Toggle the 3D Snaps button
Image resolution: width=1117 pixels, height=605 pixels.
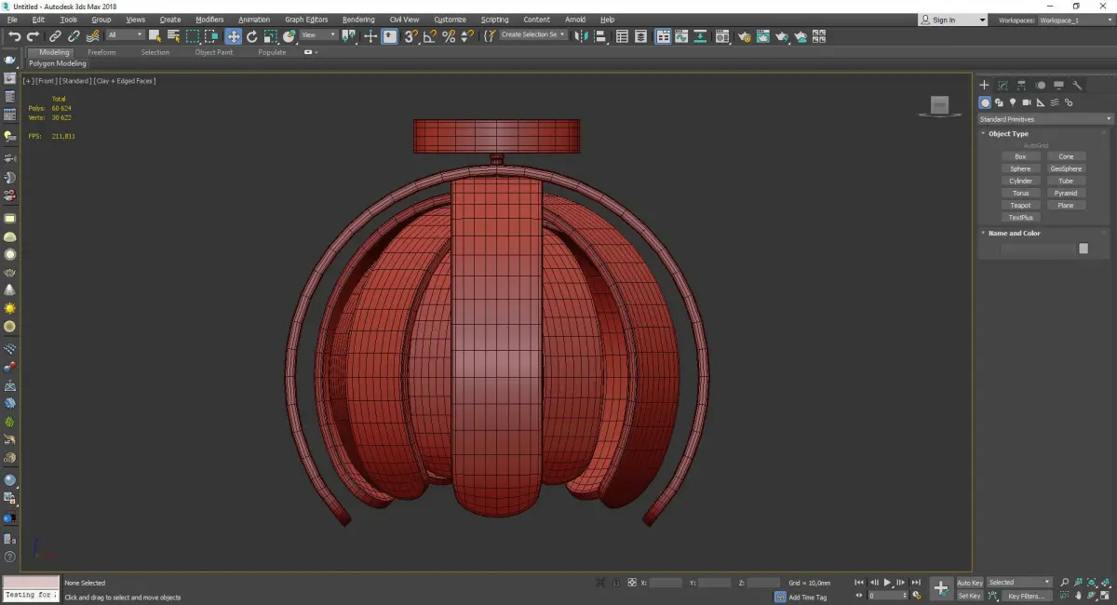coord(410,36)
